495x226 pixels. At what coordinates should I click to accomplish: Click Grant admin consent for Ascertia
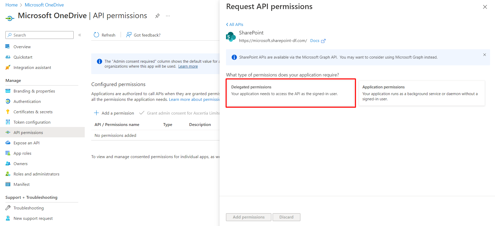[179, 113]
